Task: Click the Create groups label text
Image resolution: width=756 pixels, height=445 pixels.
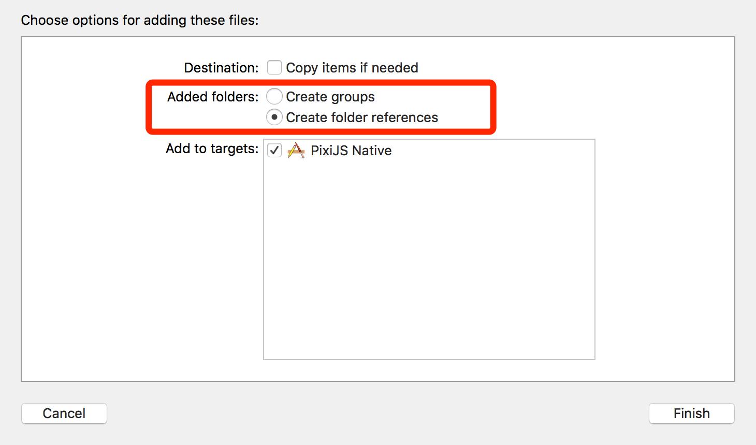Action: point(330,97)
